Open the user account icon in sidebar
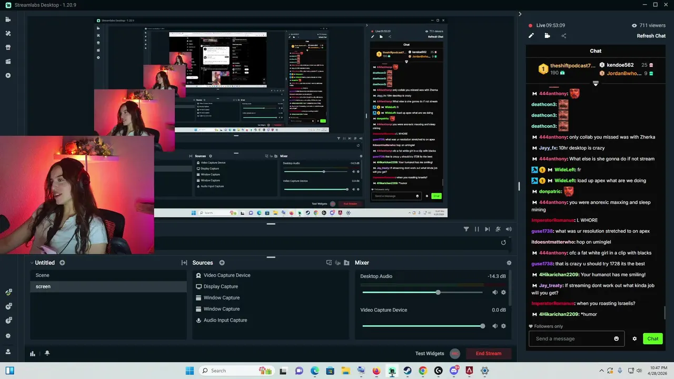 (x=8, y=352)
